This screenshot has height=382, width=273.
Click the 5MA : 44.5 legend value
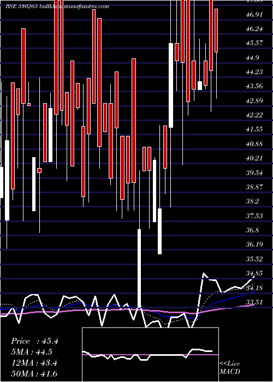32,352
